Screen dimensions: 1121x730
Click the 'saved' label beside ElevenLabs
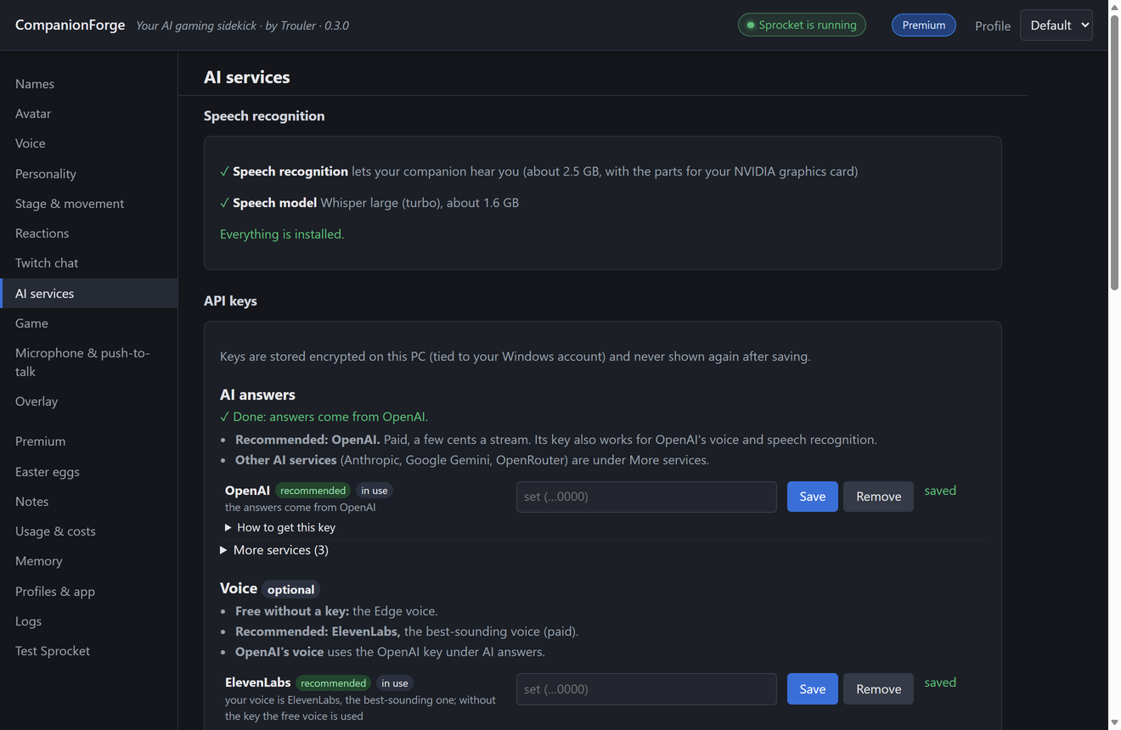[940, 682]
